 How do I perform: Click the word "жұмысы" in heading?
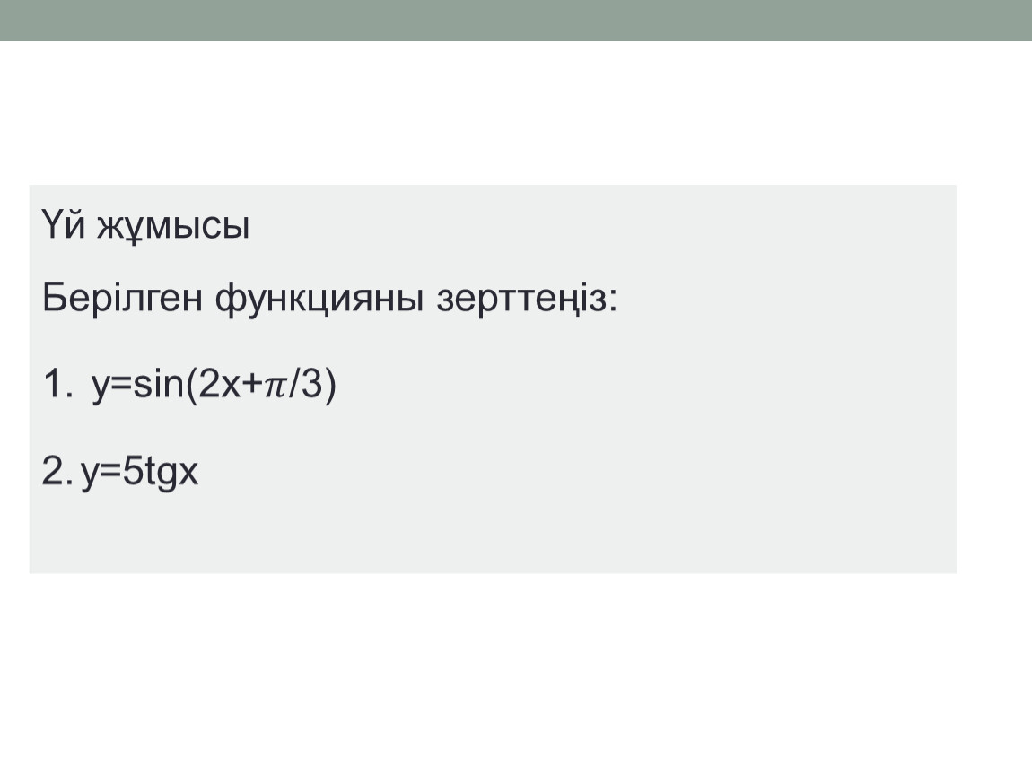pos(173,227)
